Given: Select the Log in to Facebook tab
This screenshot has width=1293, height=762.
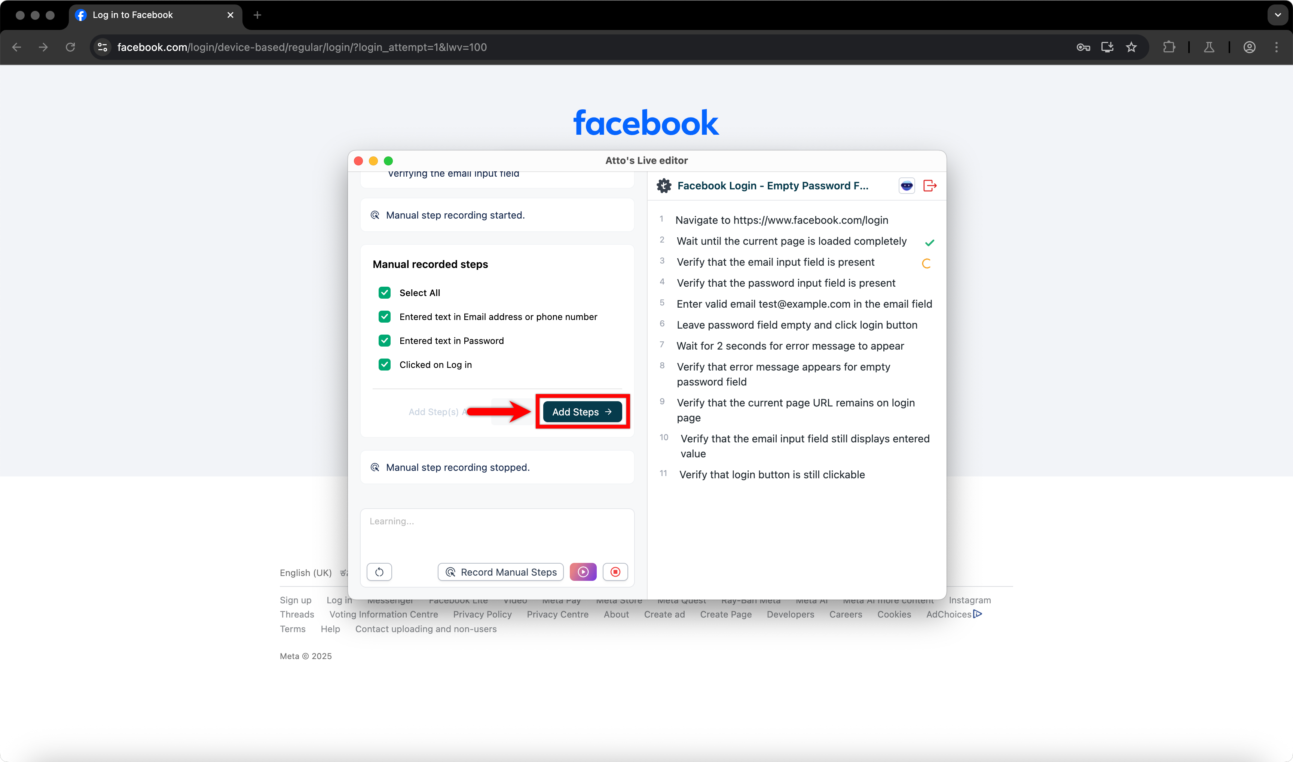Looking at the screenshot, I should (x=149, y=15).
